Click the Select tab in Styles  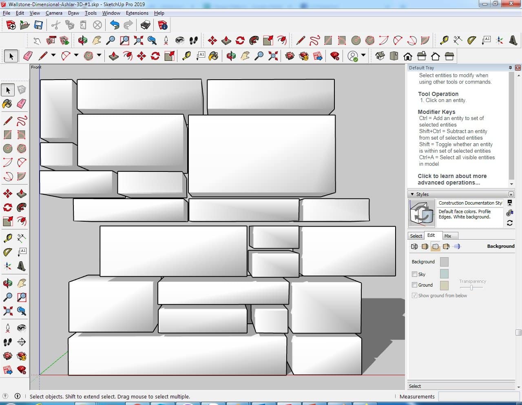coord(416,236)
